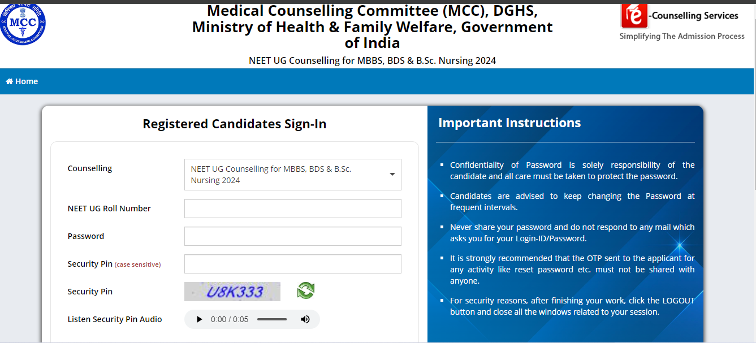Select the Home menu item
Viewport: 756px width, 343px height.
(x=21, y=81)
